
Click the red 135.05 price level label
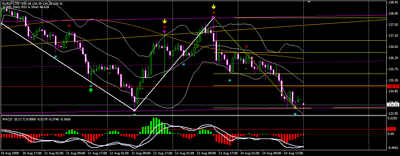(x=393, y=86)
